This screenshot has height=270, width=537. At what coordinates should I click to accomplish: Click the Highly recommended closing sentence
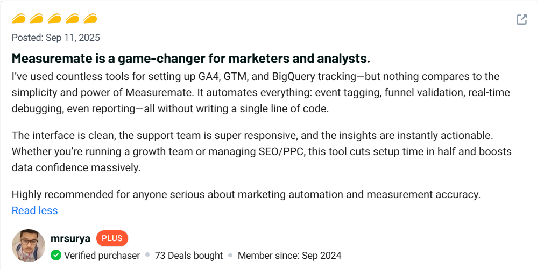point(246,194)
